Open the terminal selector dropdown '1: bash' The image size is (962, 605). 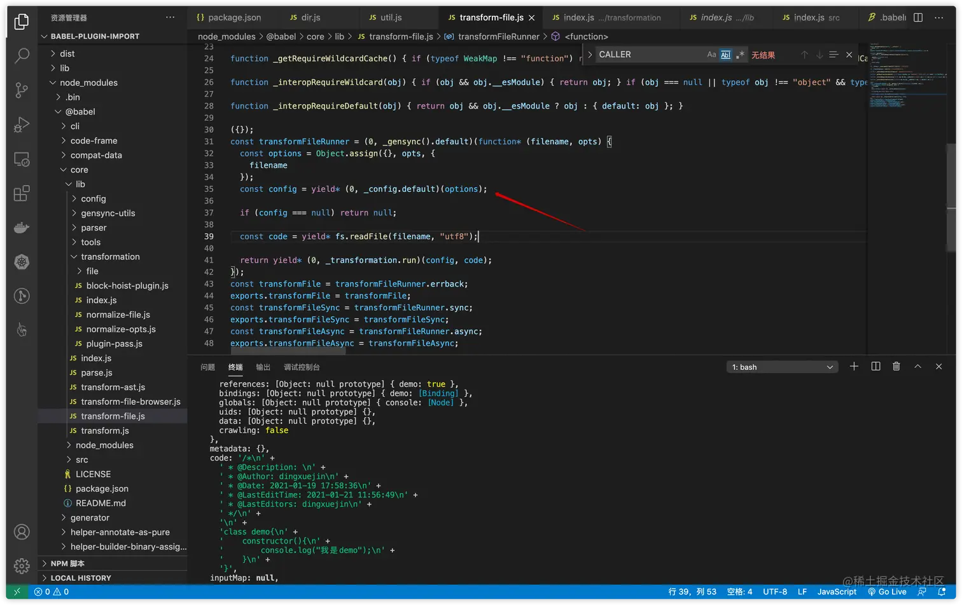(x=782, y=367)
